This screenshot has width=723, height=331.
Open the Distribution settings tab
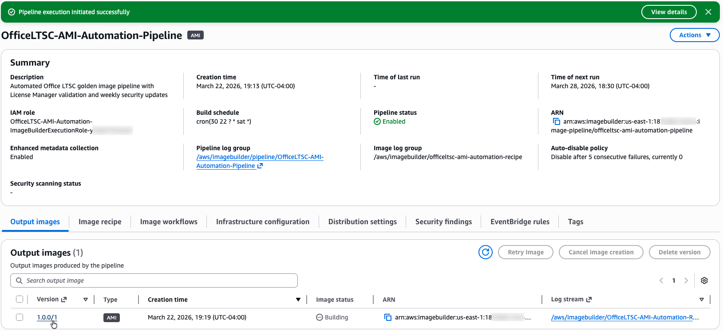[363, 222]
